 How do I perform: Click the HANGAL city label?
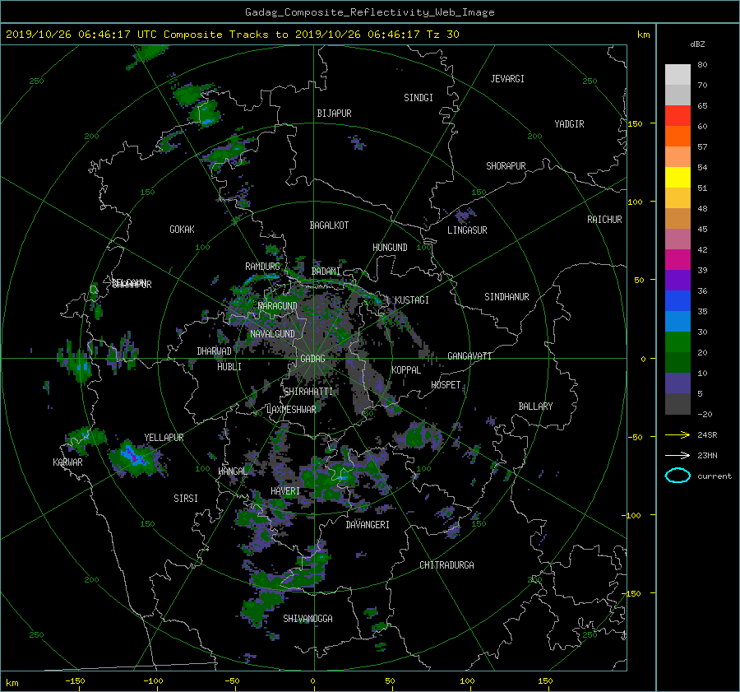pos(233,471)
